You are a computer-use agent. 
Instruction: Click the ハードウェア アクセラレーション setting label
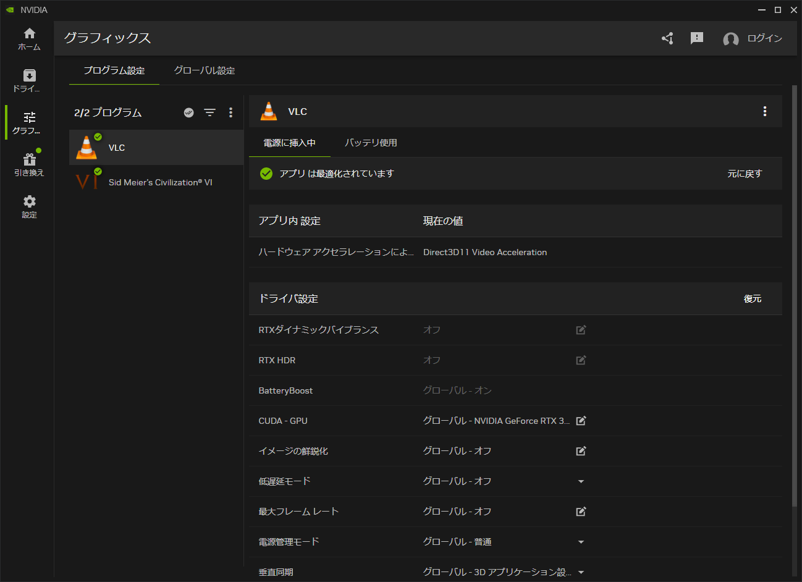336,252
